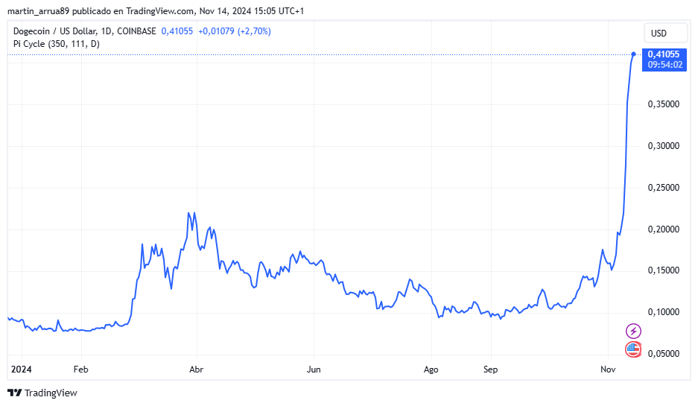Click the 09:54:02 countdown timer
The height and width of the screenshot is (406, 698).
click(665, 65)
